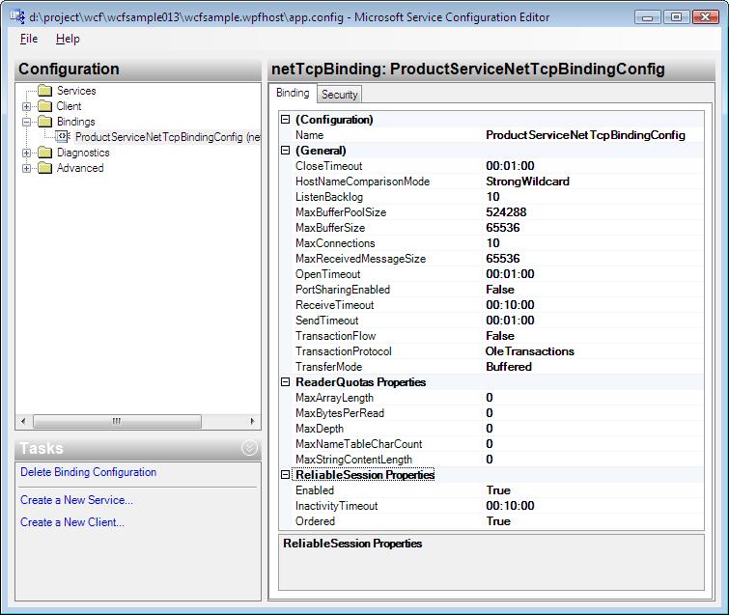
Task: Click the horizontal scrollbar thumb in tree
Action: tap(117, 421)
